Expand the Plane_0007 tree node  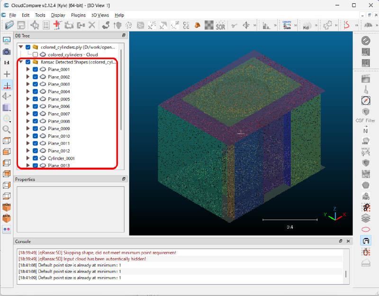[x=28, y=114]
